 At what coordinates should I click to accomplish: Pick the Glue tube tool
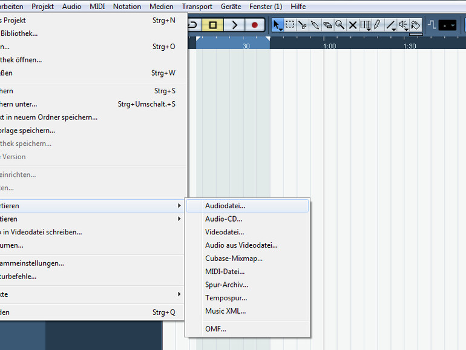tap(315, 25)
